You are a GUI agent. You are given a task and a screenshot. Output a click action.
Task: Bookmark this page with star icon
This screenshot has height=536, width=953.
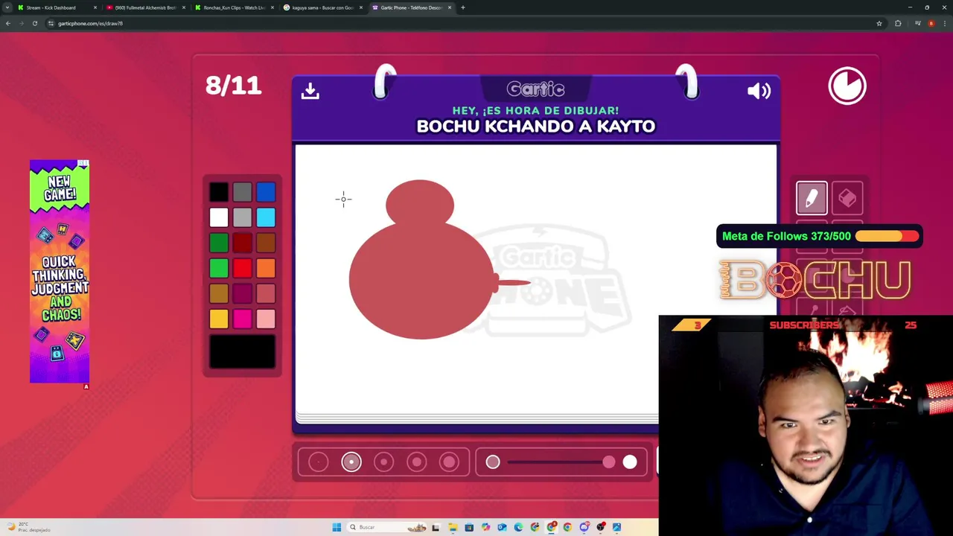coord(879,23)
